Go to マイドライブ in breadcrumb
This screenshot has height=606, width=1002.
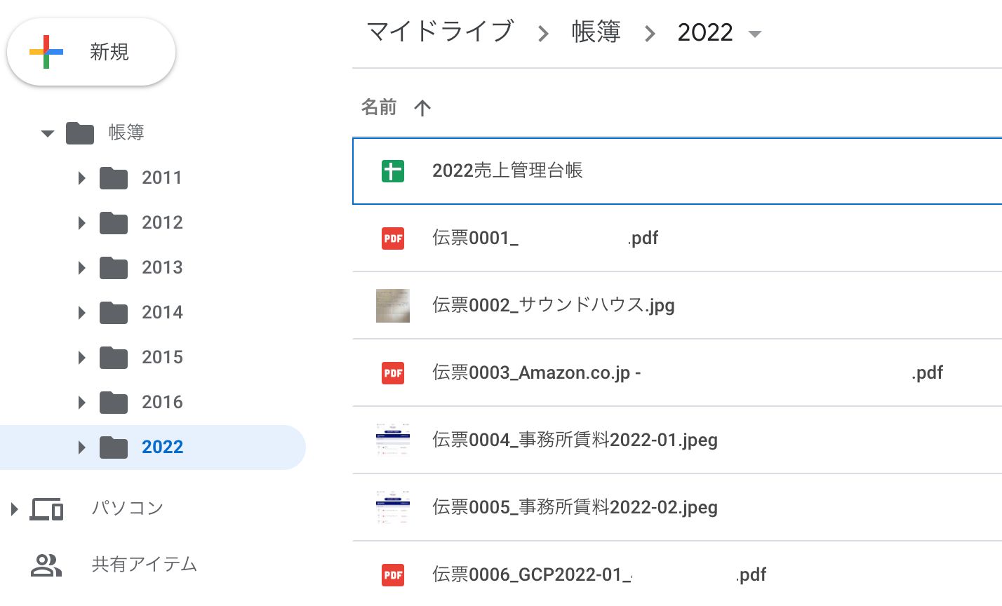coord(440,32)
